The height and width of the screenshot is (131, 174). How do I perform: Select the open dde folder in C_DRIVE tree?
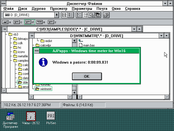(x=23, y=82)
